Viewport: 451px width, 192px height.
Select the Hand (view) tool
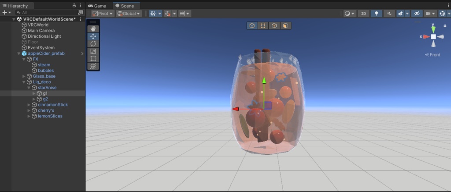tap(93, 29)
